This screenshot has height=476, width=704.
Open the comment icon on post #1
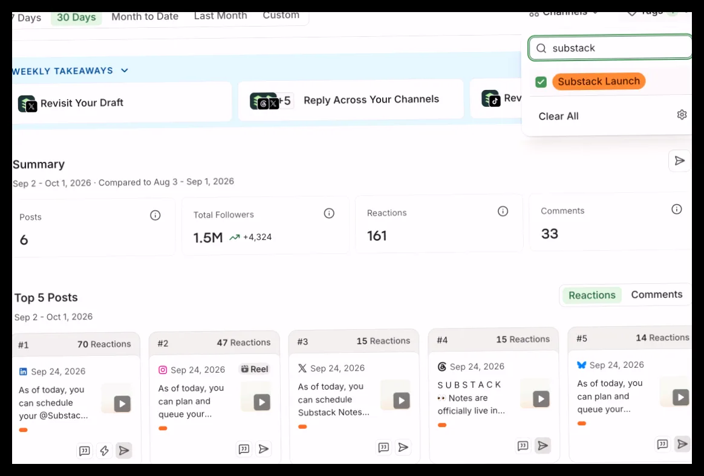[x=85, y=451]
